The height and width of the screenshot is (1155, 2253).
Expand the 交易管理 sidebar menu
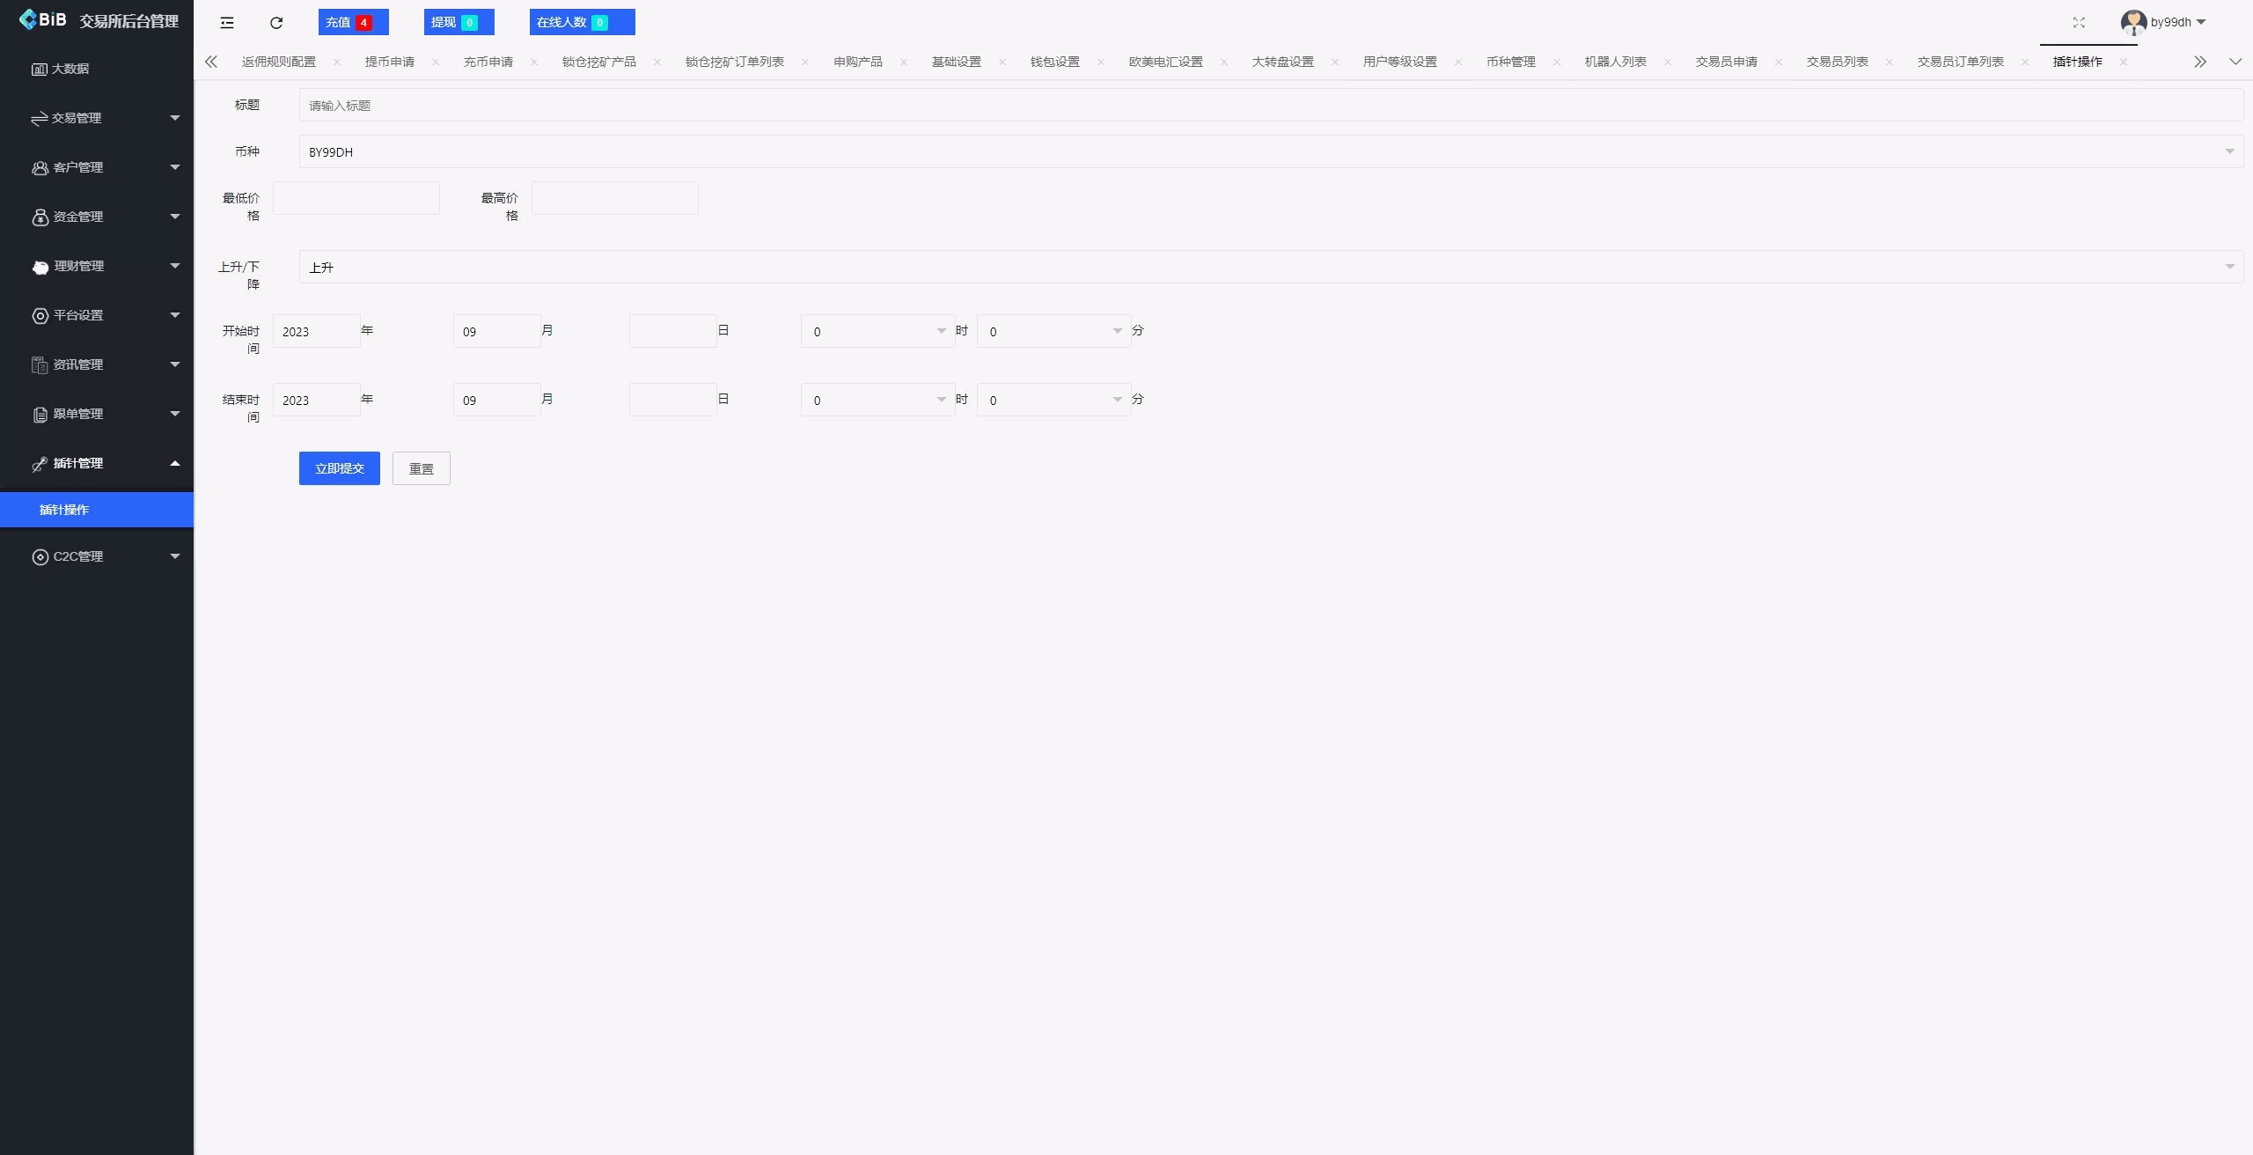[79, 117]
